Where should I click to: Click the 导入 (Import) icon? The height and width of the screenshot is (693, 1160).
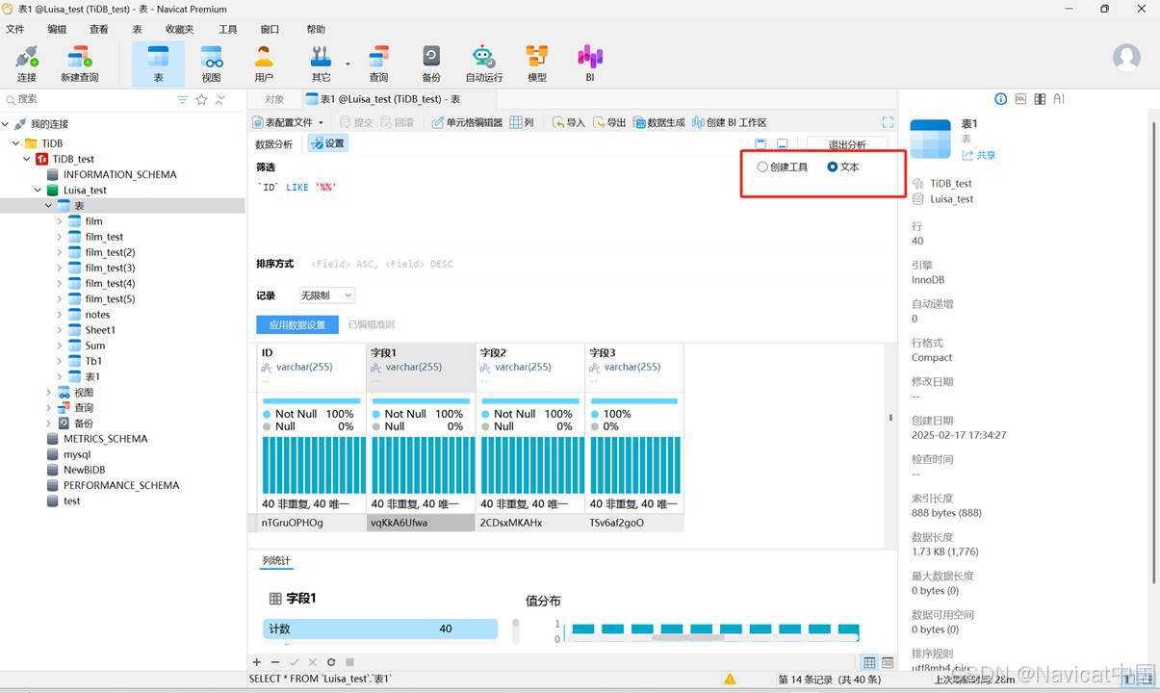(x=568, y=122)
